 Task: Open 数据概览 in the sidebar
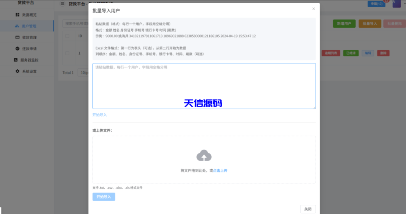pos(27,15)
